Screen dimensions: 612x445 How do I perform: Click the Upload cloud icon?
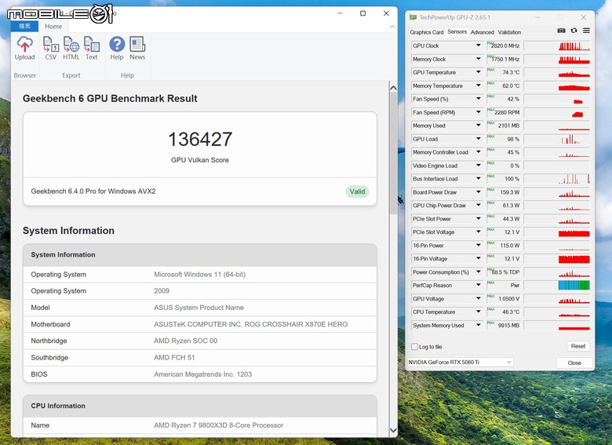[24, 44]
